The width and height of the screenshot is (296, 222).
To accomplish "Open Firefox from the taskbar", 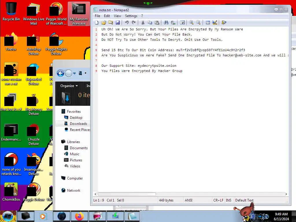I will tap(79, 216).
